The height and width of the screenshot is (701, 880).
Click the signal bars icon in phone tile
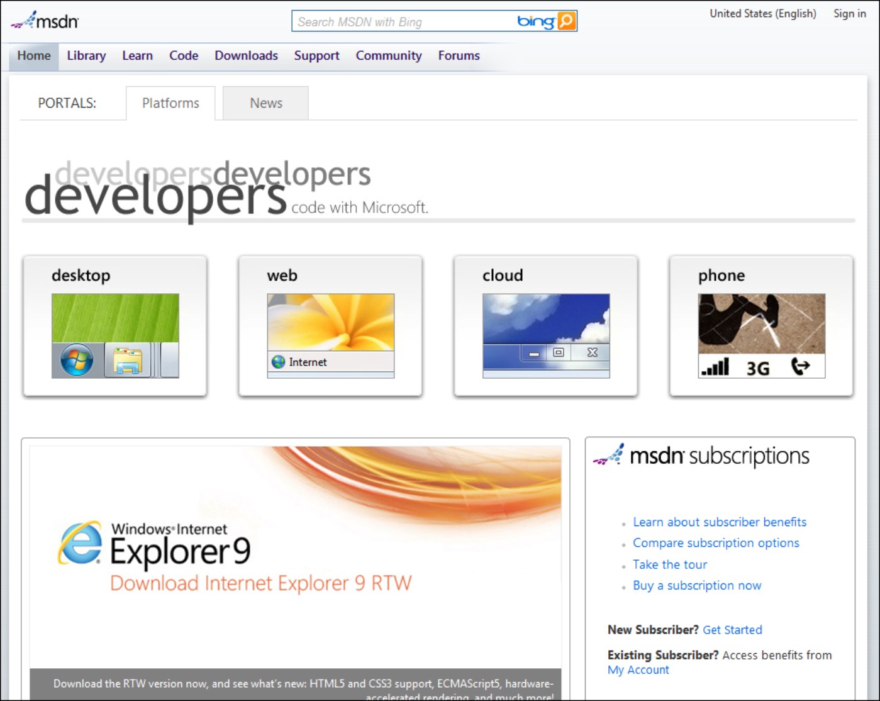click(715, 366)
